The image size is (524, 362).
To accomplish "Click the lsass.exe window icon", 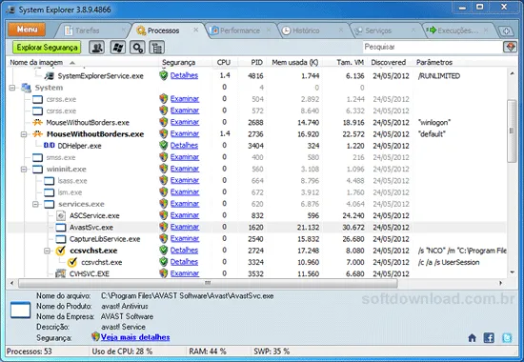I will [50, 181].
